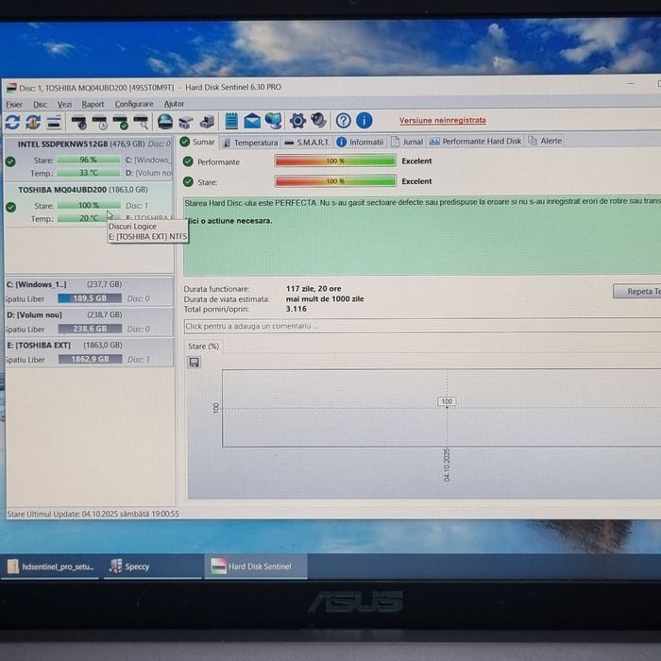
Task: Open the Configurare menu
Action: (134, 104)
